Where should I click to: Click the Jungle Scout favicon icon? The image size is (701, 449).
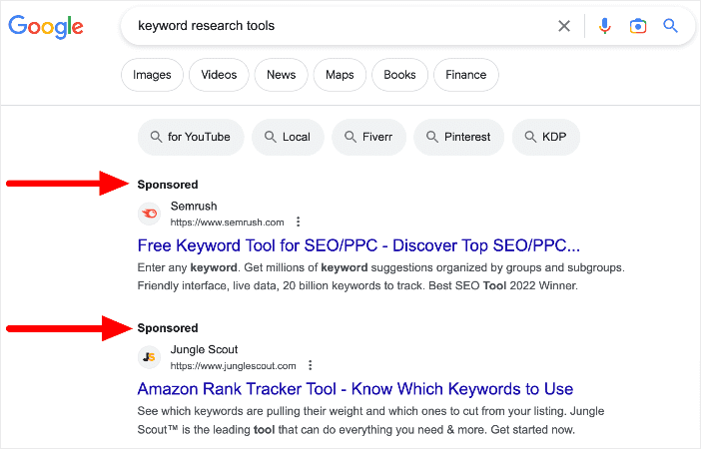[x=150, y=357]
